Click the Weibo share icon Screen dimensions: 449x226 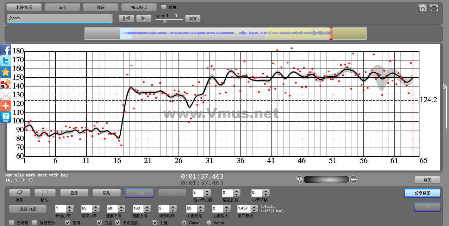6,84
